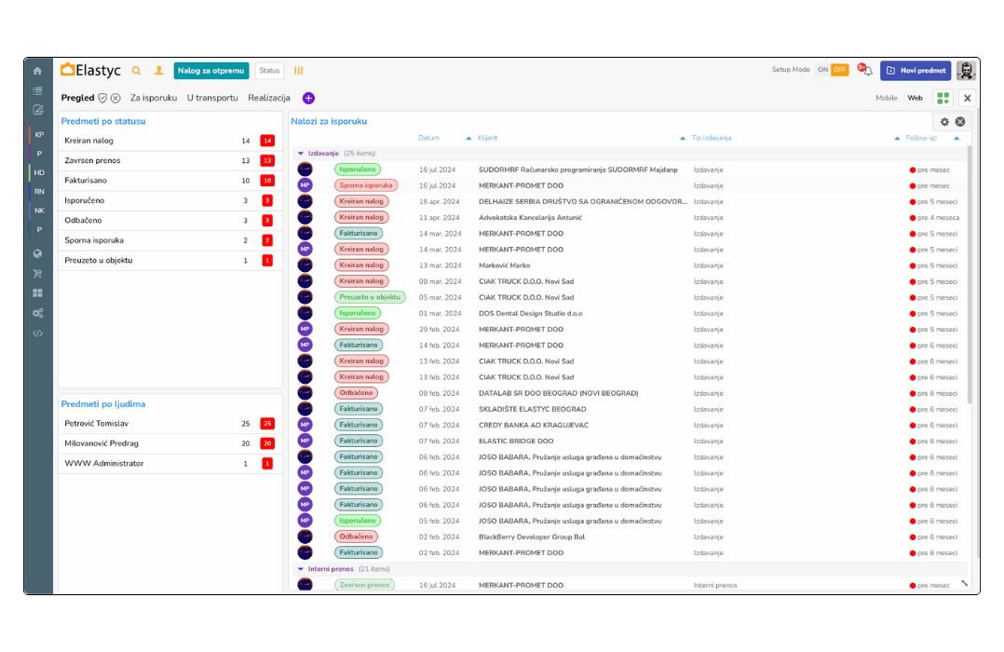
Task: Collapse the Izdavanje group
Action: pyautogui.click(x=301, y=153)
